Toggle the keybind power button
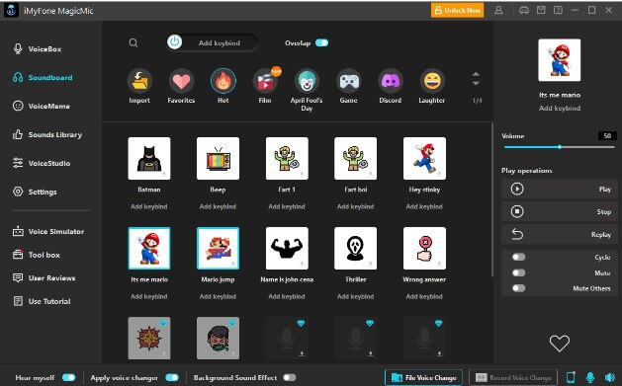Screen dimensions: 622x386 [x=175, y=42]
